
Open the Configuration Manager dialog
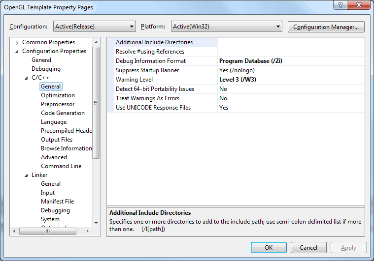pyautogui.click(x=326, y=27)
